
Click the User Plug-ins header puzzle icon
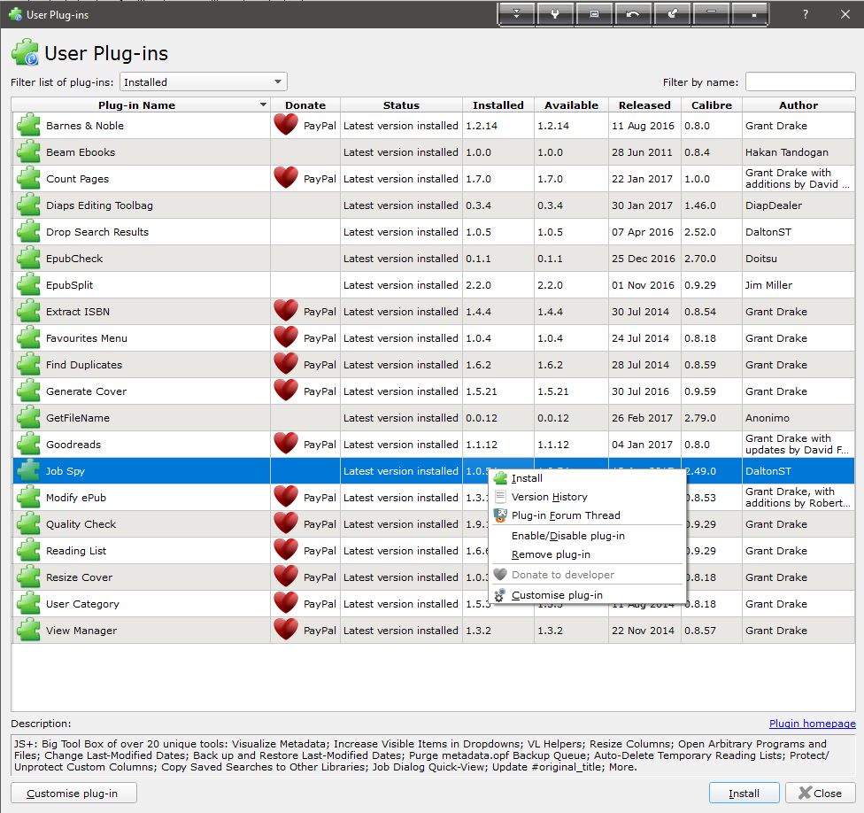click(25, 53)
